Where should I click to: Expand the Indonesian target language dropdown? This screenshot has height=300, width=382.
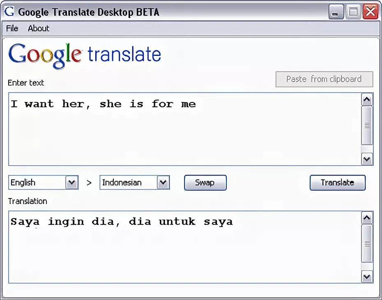tap(163, 183)
